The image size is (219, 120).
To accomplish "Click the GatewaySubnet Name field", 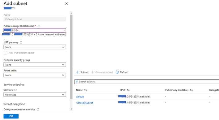I will pos(35,19).
